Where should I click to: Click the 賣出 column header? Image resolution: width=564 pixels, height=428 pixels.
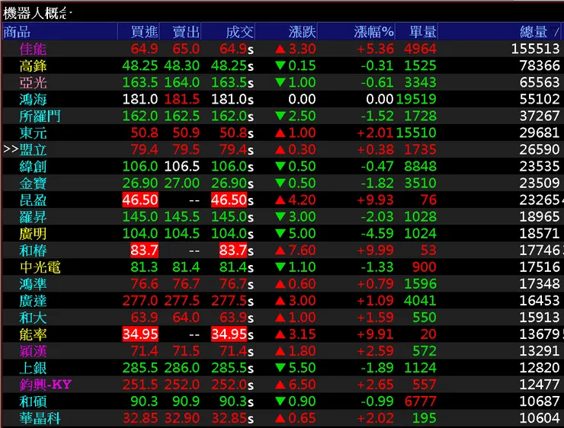coord(180,32)
